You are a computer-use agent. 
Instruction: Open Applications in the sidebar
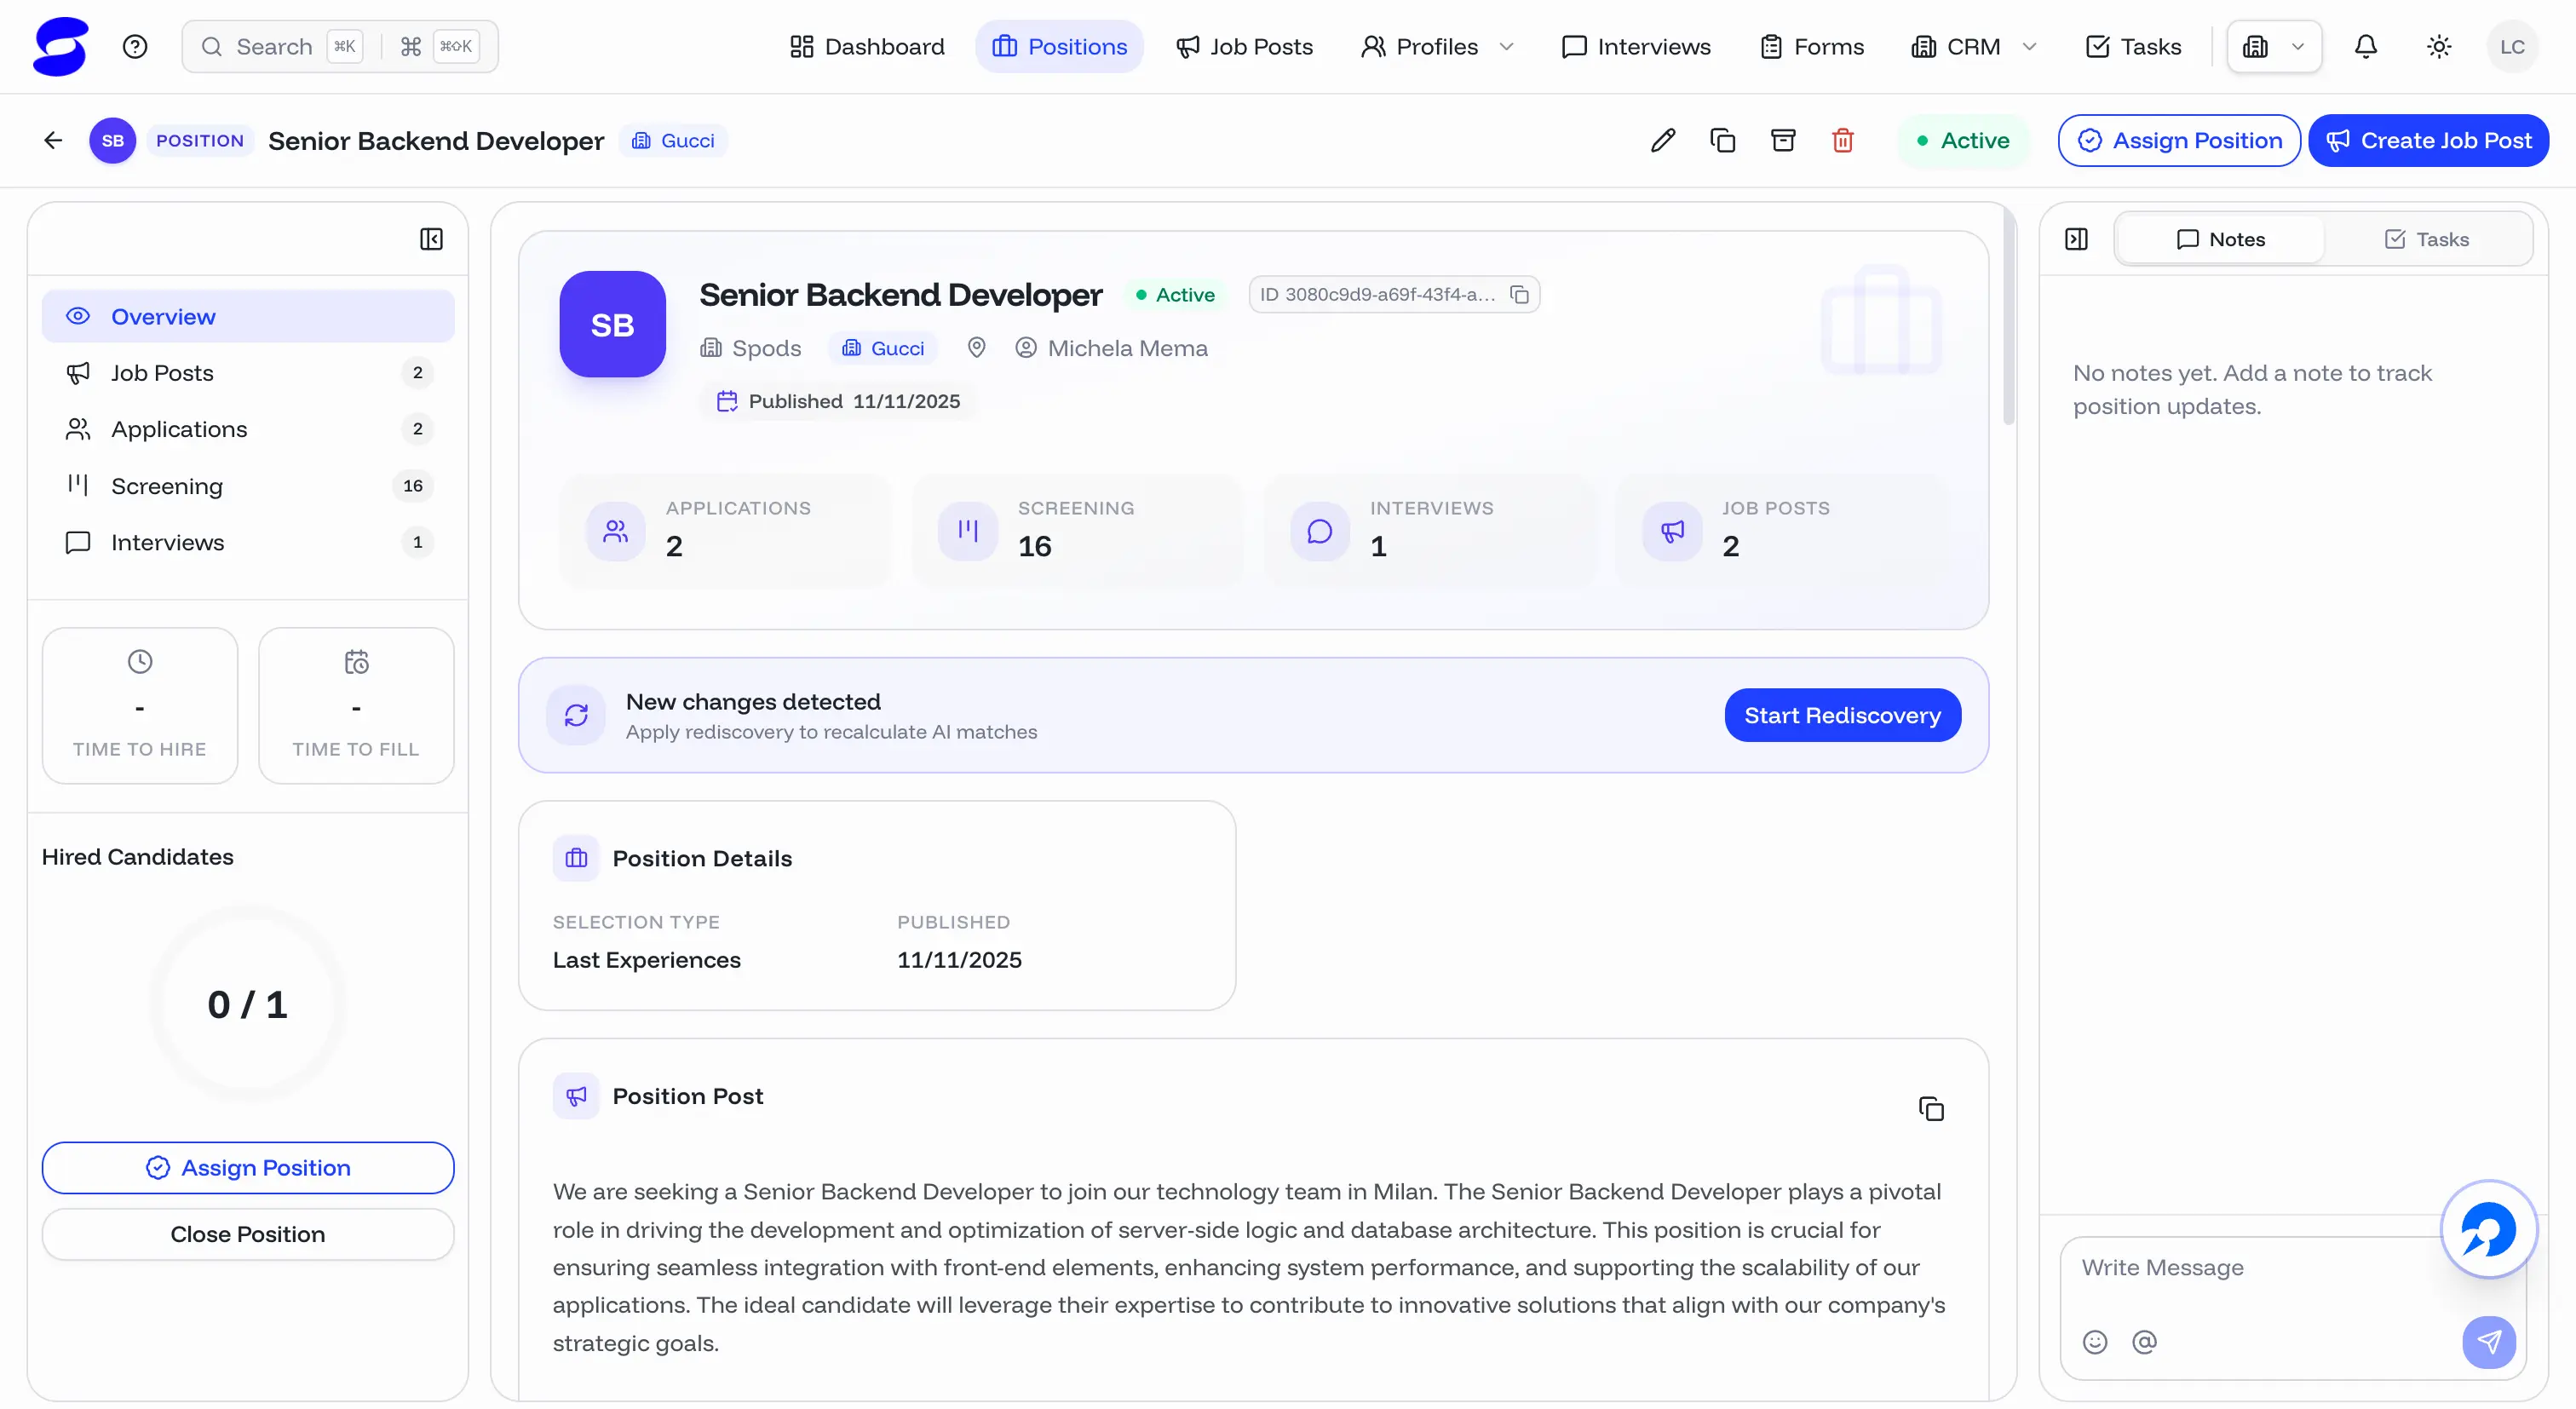click(x=248, y=430)
